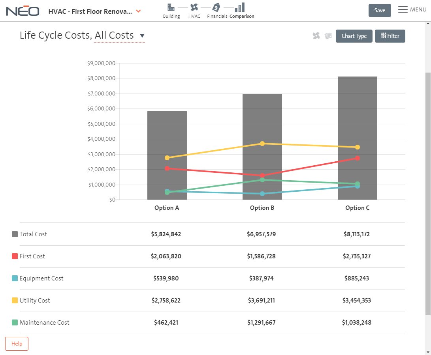Click the NEO logo
431x355 pixels.
coord(23,11)
